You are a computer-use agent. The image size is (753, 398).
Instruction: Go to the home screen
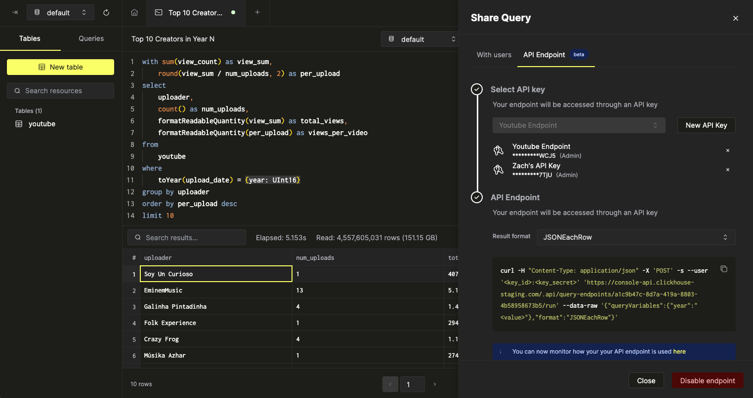point(133,12)
